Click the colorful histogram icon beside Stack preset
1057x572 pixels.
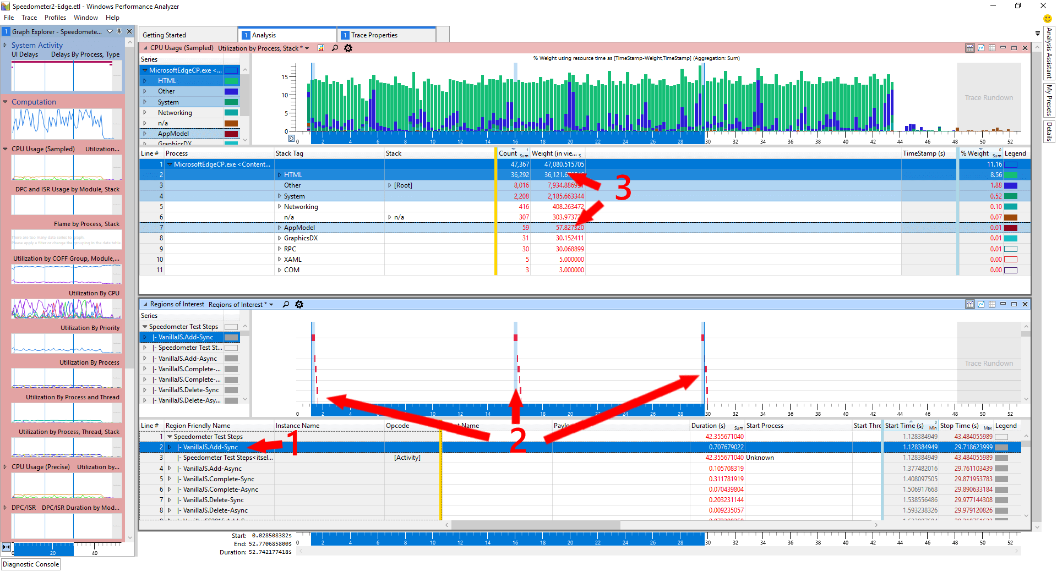click(x=321, y=48)
